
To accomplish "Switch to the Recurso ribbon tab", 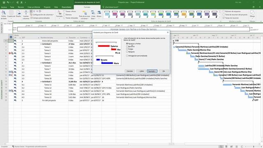I will pyautogui.click(x=21, y=7).
